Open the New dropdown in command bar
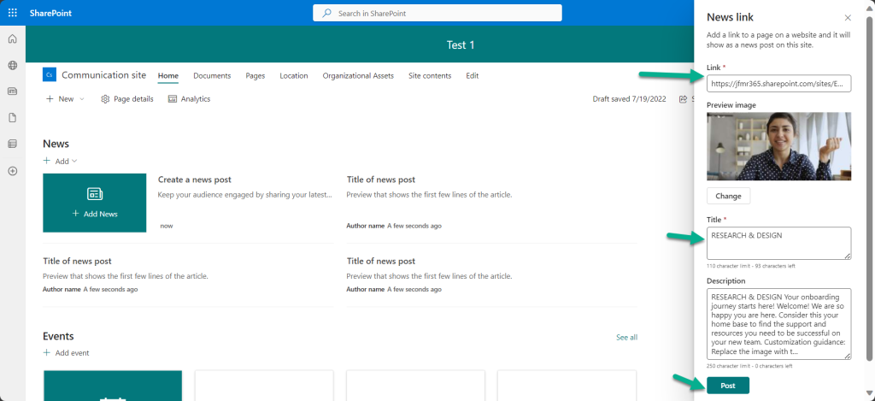This screenshot has height=401, width=875. pos(65,99)
